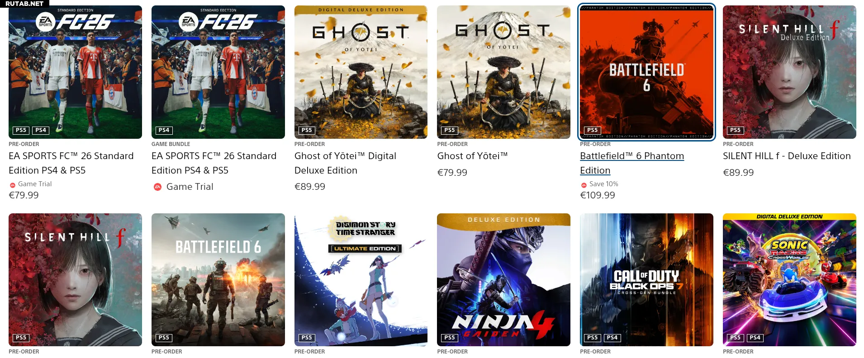This screenshot has width=864, height=358.
Task: Open Call of Duty Black Ops 7 cover
Action: coord(646,280)
